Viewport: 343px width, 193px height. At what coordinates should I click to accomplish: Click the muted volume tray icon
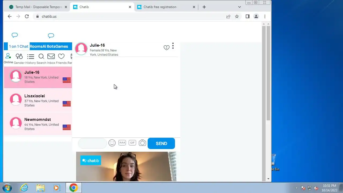(316, 188)
